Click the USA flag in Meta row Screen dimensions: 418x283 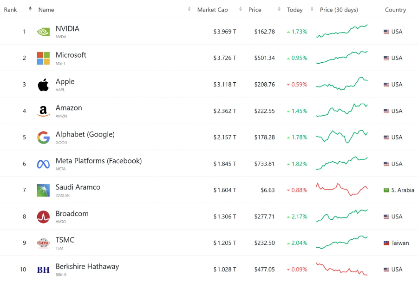386,164
